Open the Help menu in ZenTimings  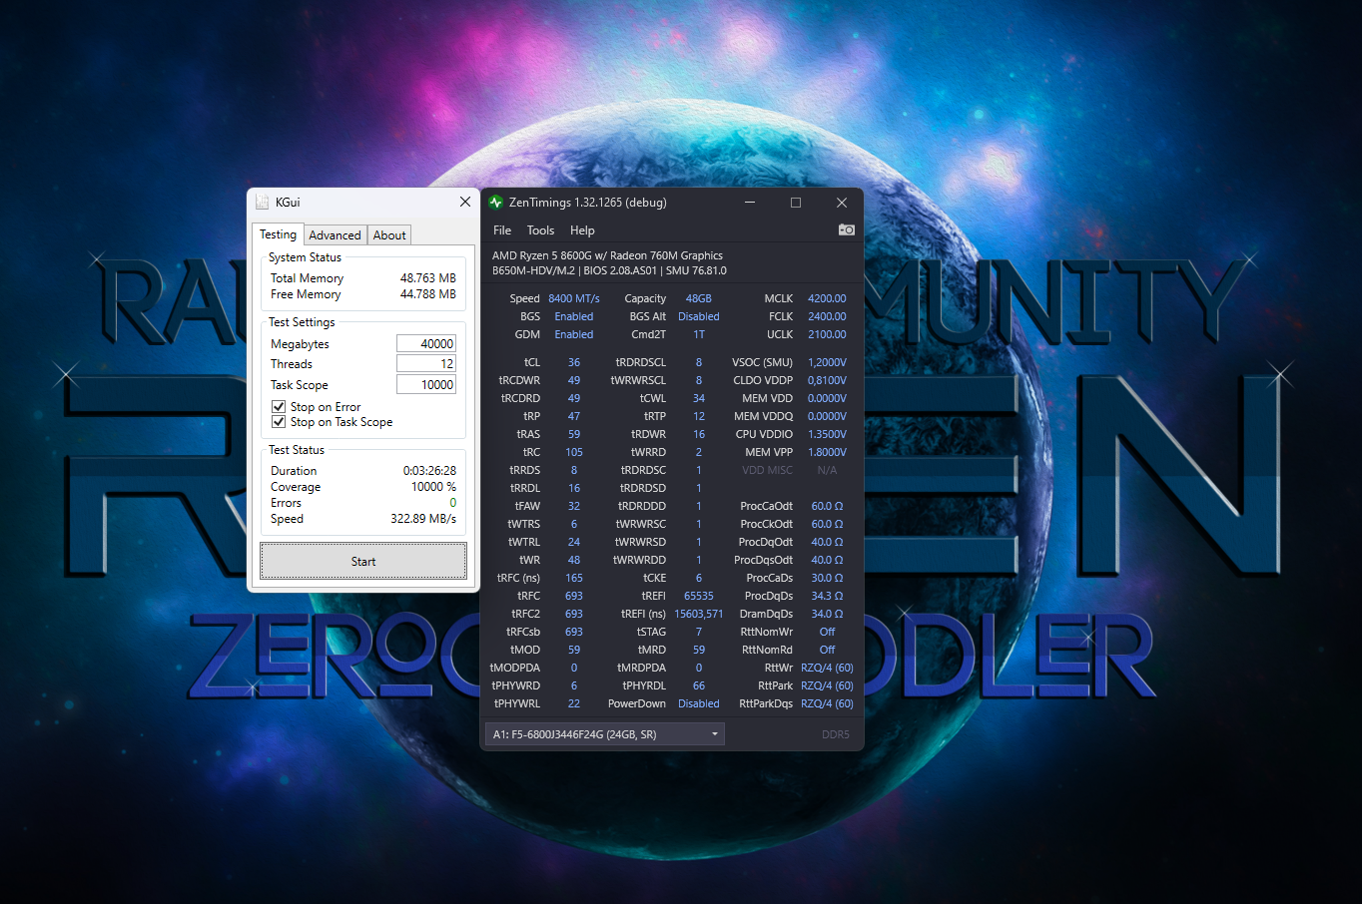(x=582, y=229)
